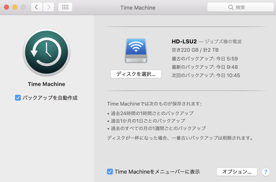Go forward with the right chevron button
This screenshot has width=276, height=182.
click(x=49, y=7)
